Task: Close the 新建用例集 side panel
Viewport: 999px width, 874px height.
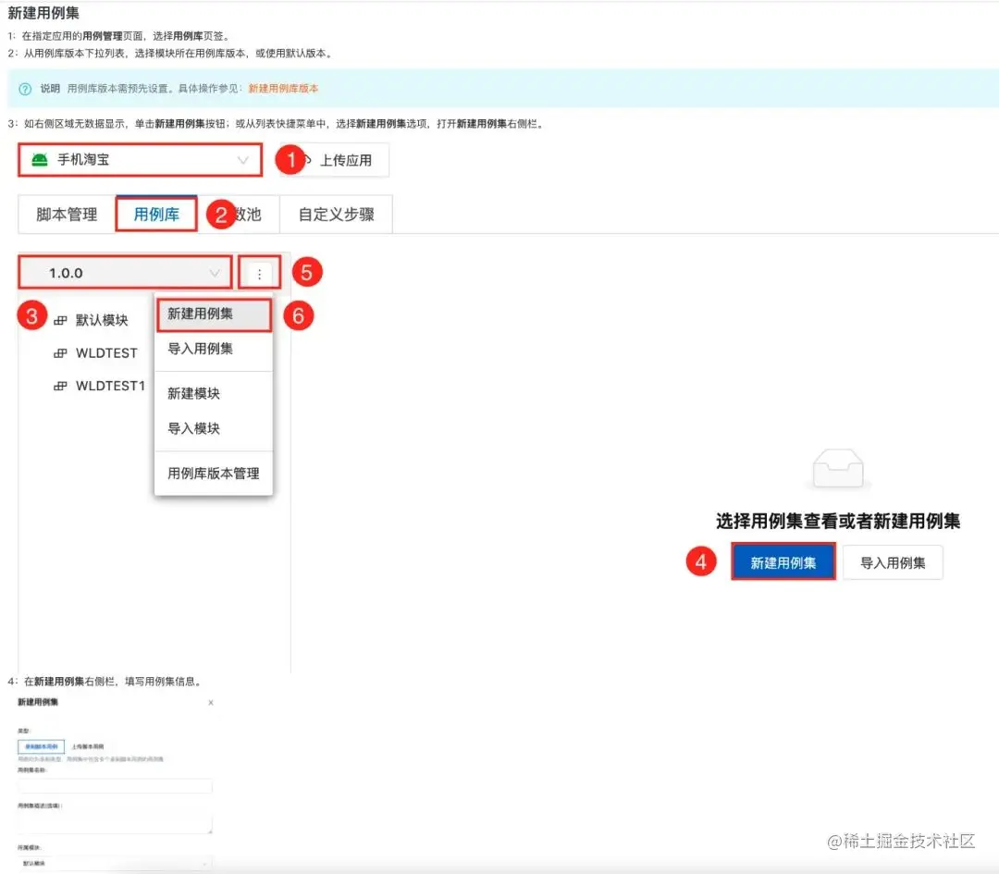Action: coord(211,703)
